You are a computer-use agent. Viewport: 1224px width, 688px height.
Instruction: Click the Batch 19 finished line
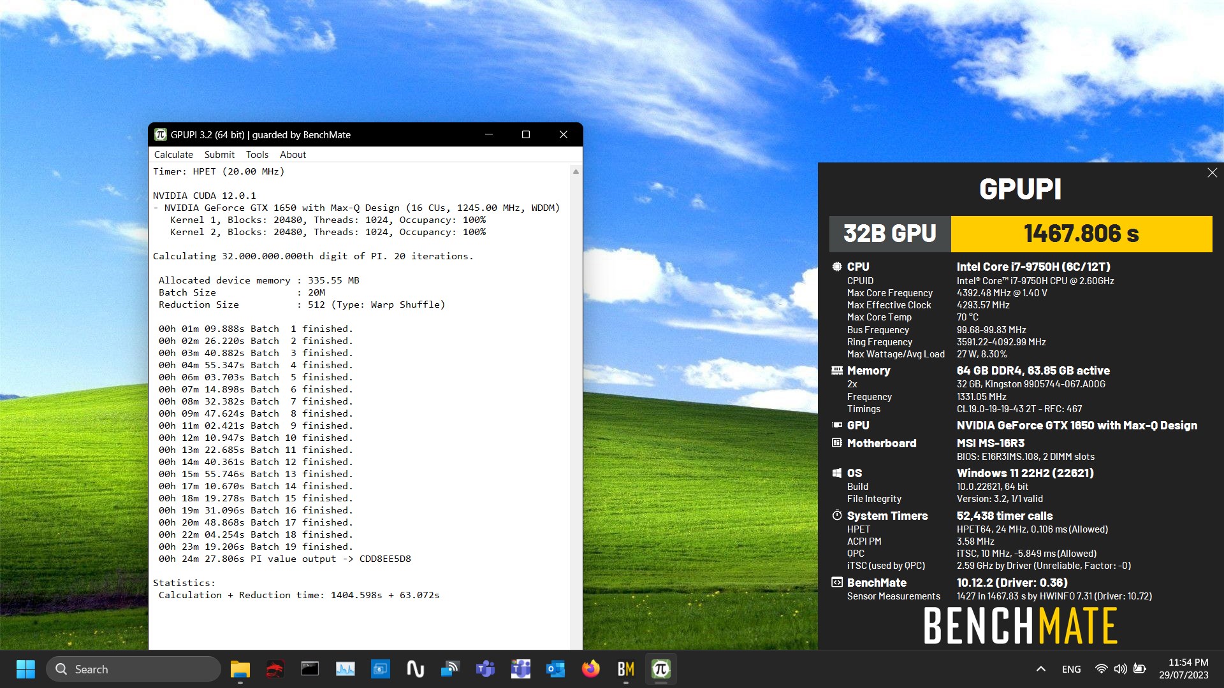point(256,547)
